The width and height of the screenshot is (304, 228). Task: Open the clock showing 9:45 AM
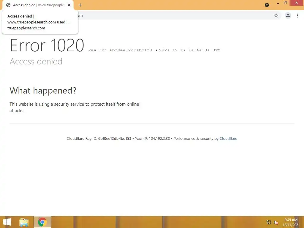point(291,222)
